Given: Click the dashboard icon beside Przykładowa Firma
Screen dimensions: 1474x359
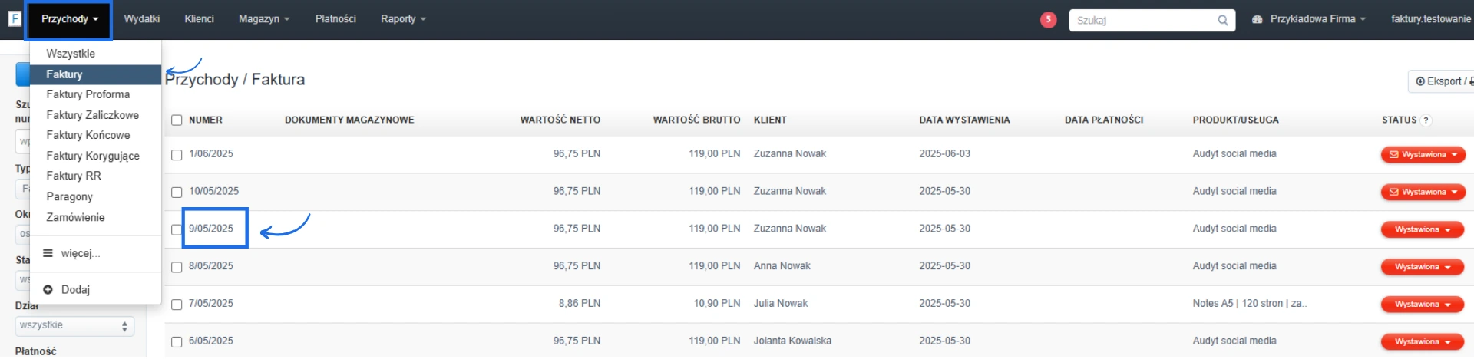Looking at the screenshot, I should (1258, 19).
